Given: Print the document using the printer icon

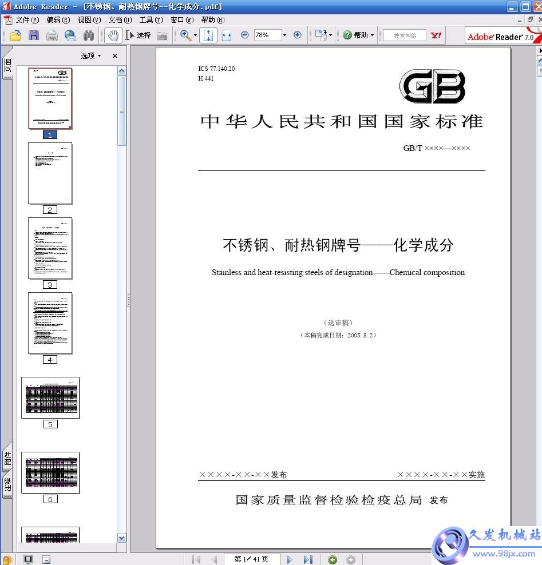Looking at the screenshot, I should [x=52, y=35].
